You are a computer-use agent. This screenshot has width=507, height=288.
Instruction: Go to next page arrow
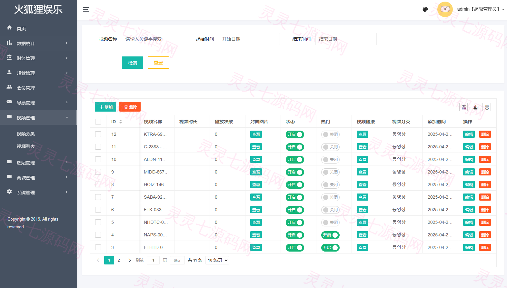pyautogui.click(x=130, y=260)
